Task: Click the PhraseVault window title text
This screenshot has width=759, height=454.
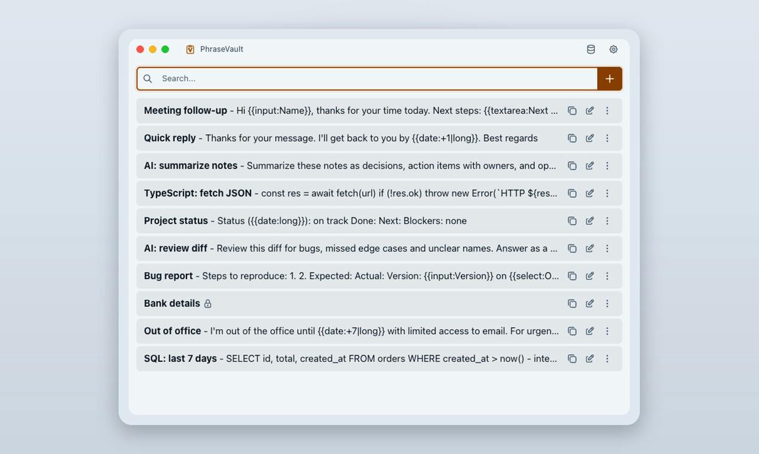Action: [x=222, y=50]
